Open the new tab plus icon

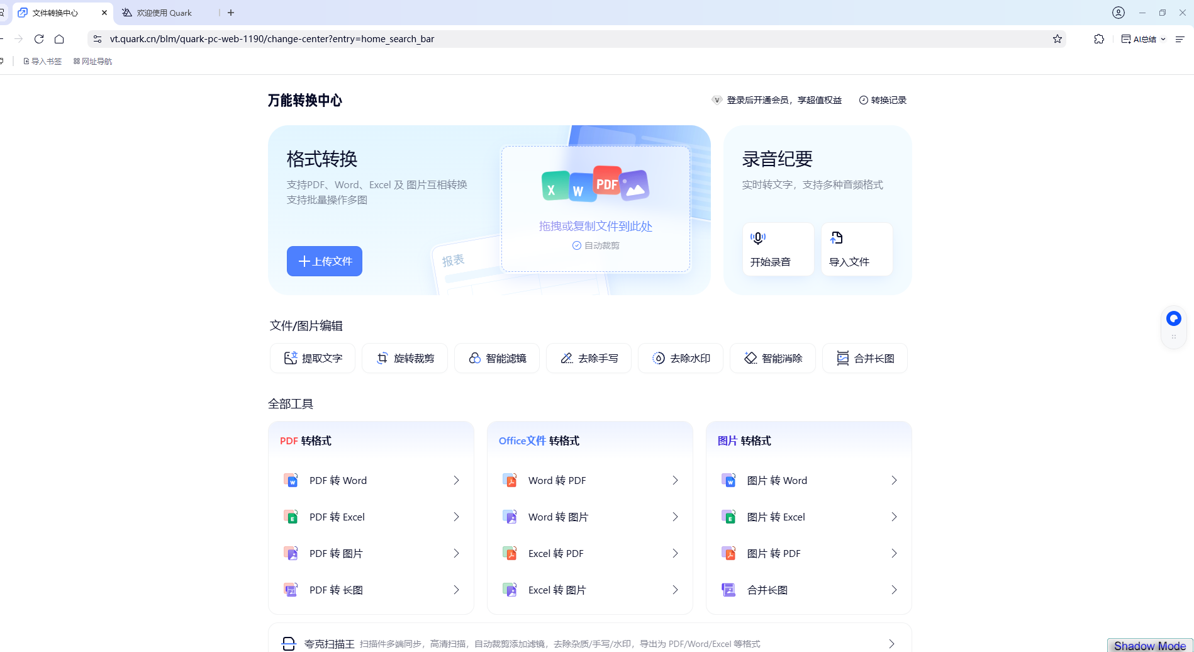pos(231,13)
